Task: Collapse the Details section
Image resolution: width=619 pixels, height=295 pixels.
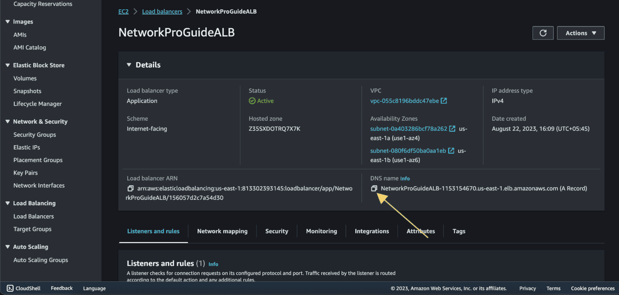Action: (129, 65)
